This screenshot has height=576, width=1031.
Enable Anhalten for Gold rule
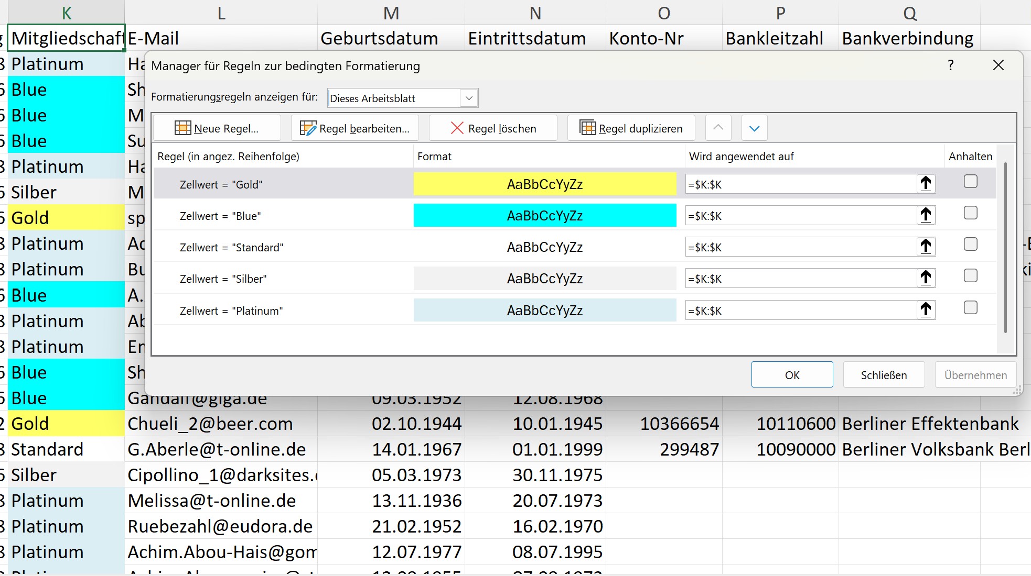coord(970,181)
